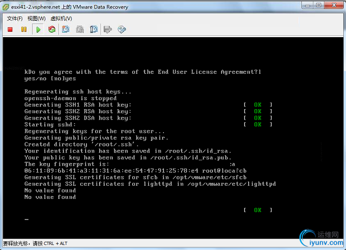Click the red Power Off stop icon
This screenshot has height=250, width=346.
10,29
